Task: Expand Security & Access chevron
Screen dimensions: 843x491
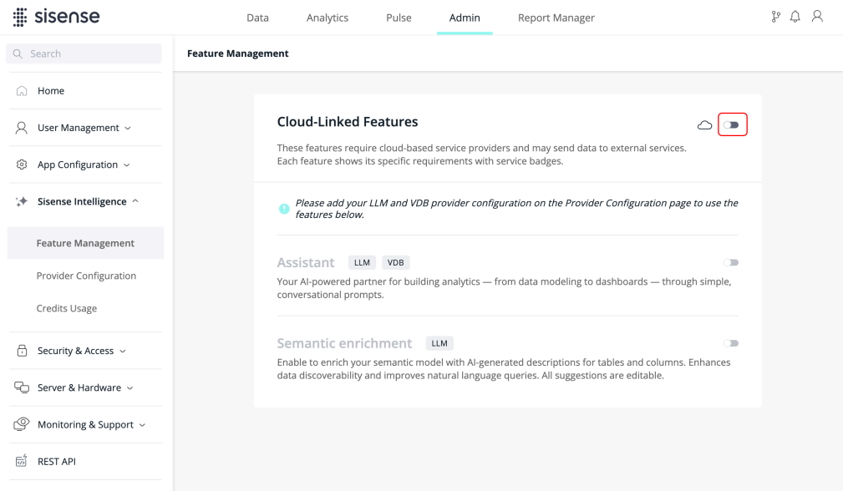Action: [123, 352]
